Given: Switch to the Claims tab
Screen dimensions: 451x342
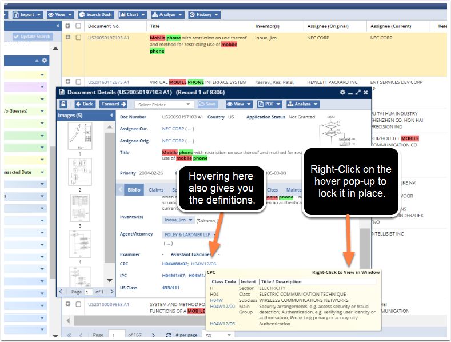Looking at the screenshot, I should (156, 190).
